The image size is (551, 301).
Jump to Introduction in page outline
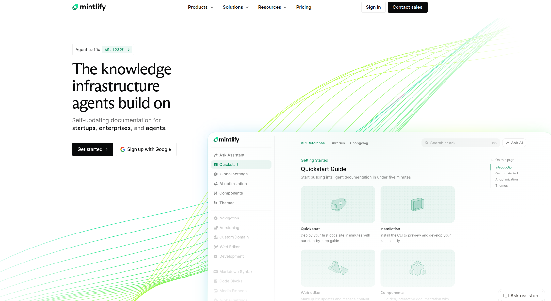(x=505, y=167)
